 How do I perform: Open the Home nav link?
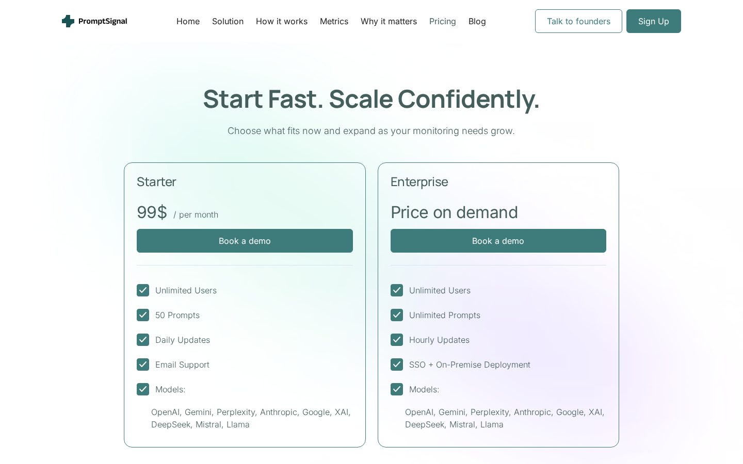click(188, 21)
